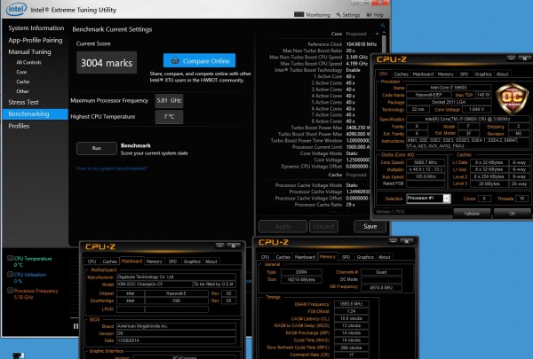This screenshot has width=533, height=359.
Task: Run the benchmark
Action: coord(97,148)
